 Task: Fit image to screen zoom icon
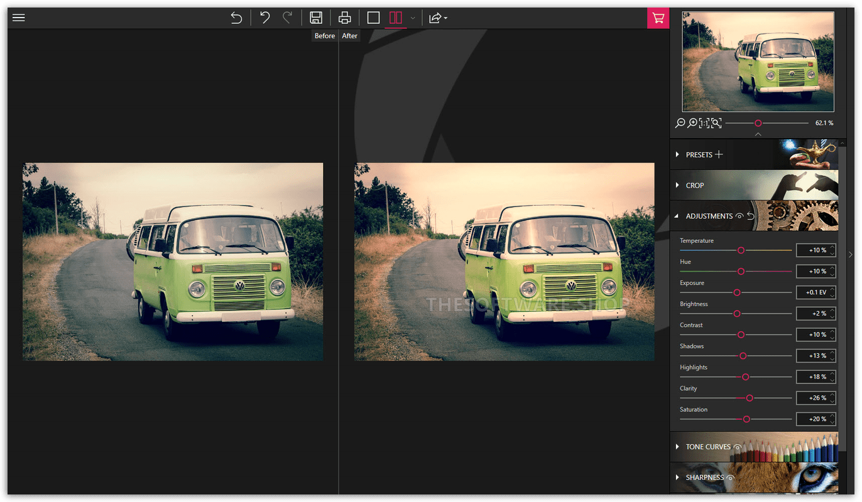click(716, 123)
